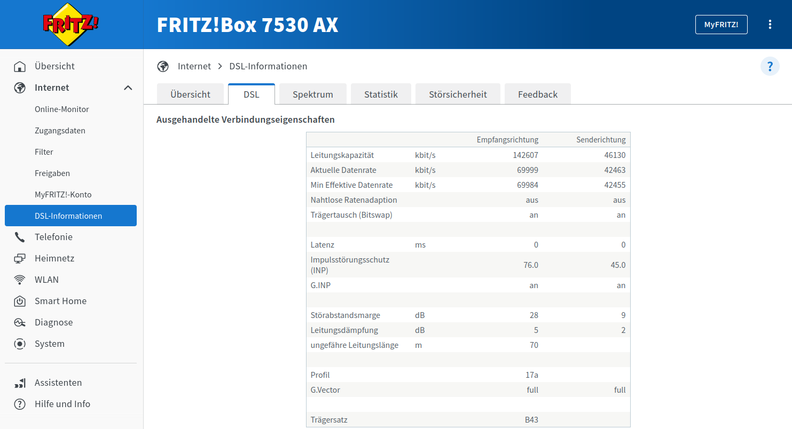Viewport: 792px width, 429px height.
Task: Click the Leitungsdämpfung label
Action: pos(344,330)
